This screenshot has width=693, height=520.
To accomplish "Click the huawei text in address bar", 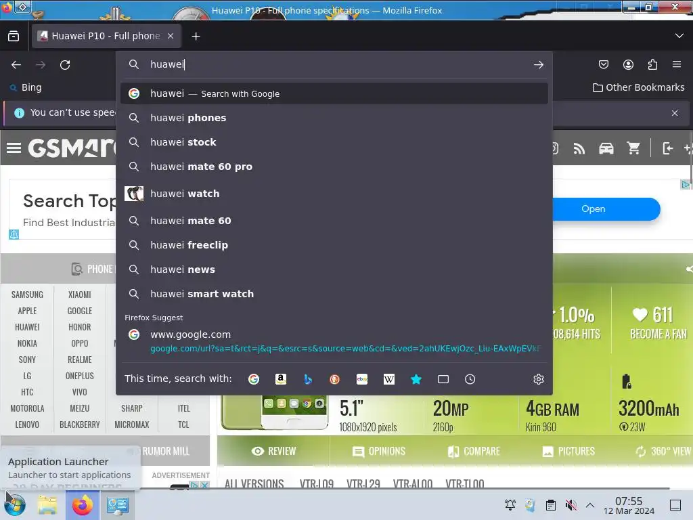I will point(167,64).
